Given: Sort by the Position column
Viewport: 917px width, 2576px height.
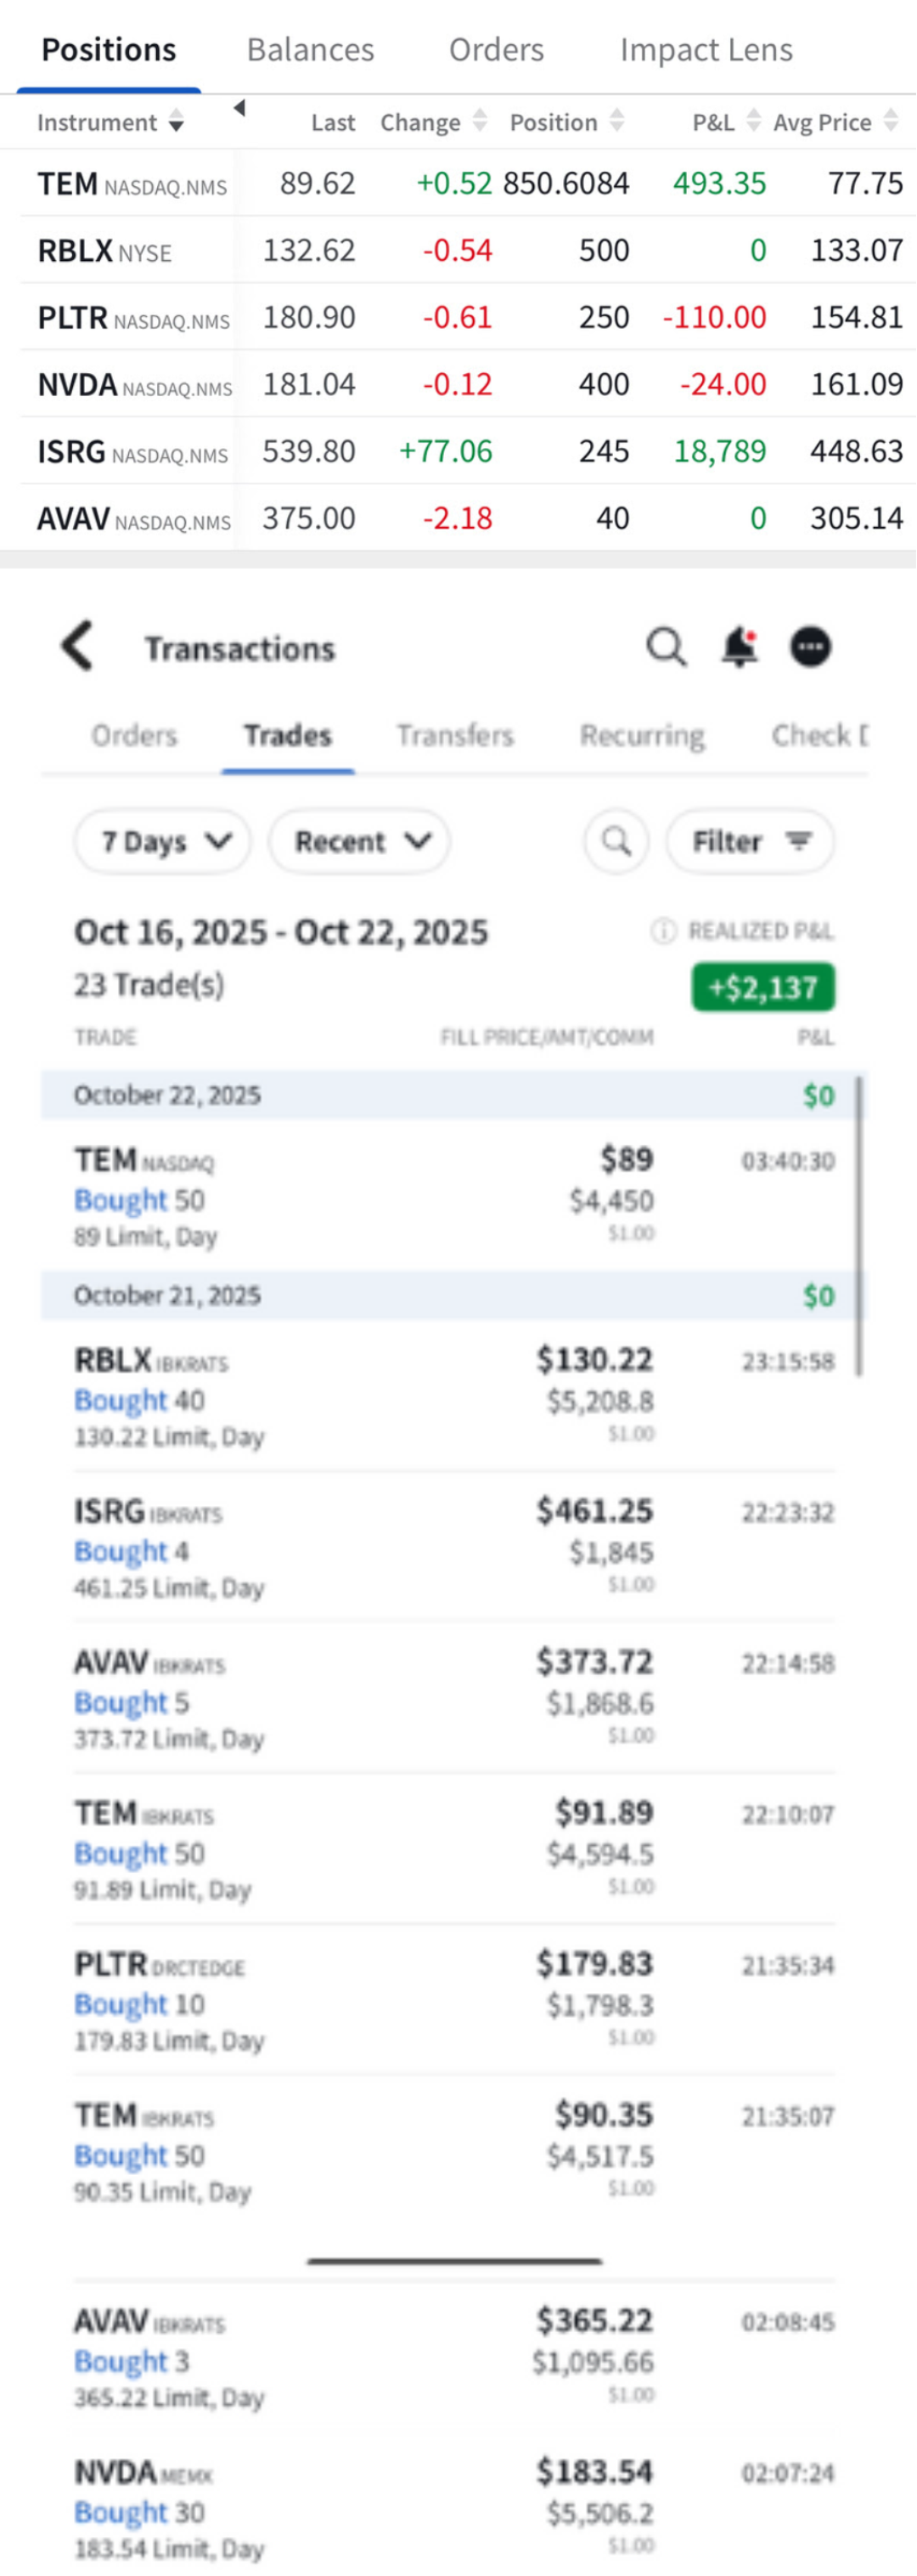Looking at the screenshot, I should pyautogui.click(x=616, y=122).
